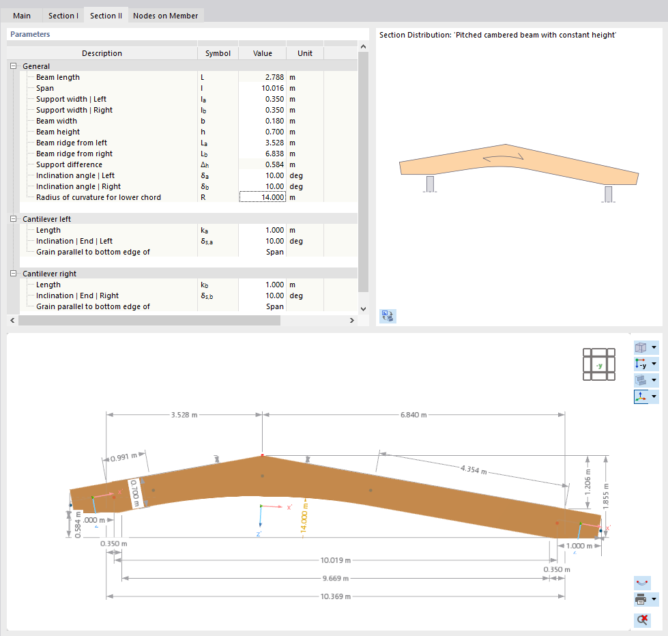Open the Nodes on Member tab
This screenshot has width=668, height=636.
pyautogui.click(x=165, y=16)
